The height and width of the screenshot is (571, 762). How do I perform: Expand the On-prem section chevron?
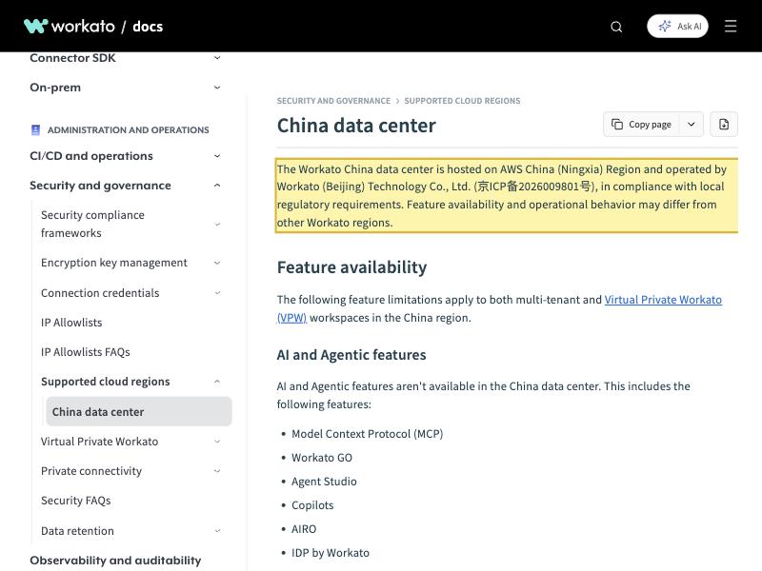click(217, 88)
